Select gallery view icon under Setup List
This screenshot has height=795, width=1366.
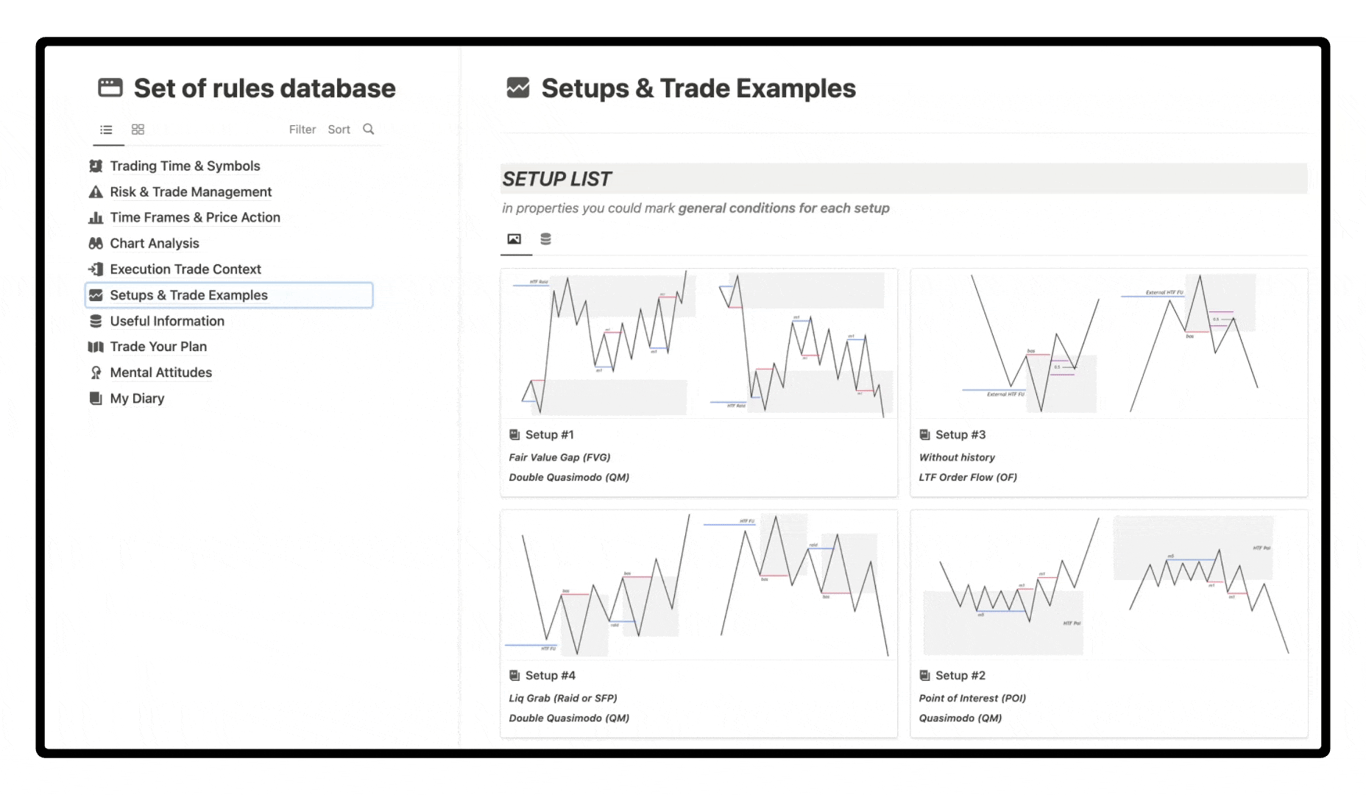[514, 239]
